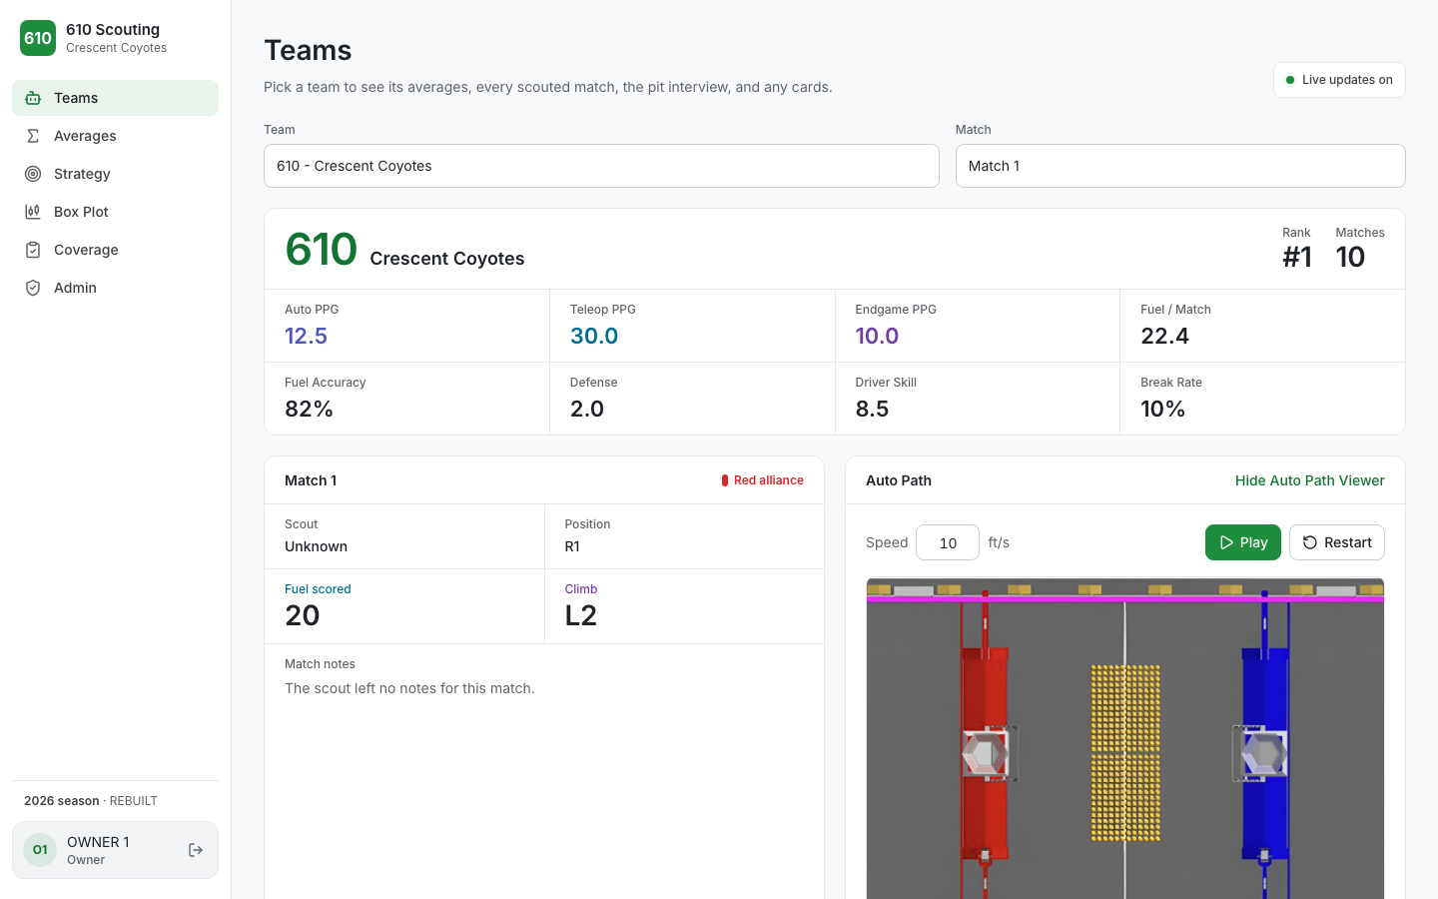Click the Auto Path panel title
1438x899 pixels.
[899, 480]
